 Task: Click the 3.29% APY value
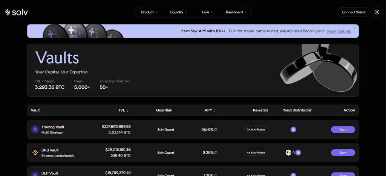208,152
